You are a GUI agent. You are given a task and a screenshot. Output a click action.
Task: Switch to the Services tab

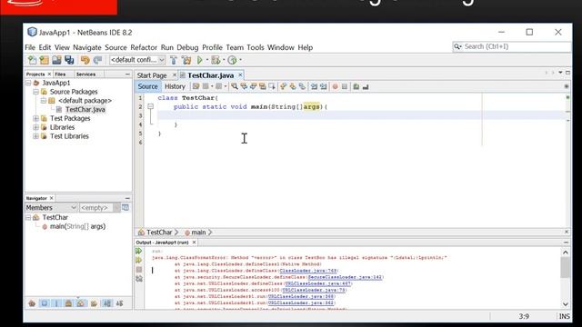tap(85, 74)
